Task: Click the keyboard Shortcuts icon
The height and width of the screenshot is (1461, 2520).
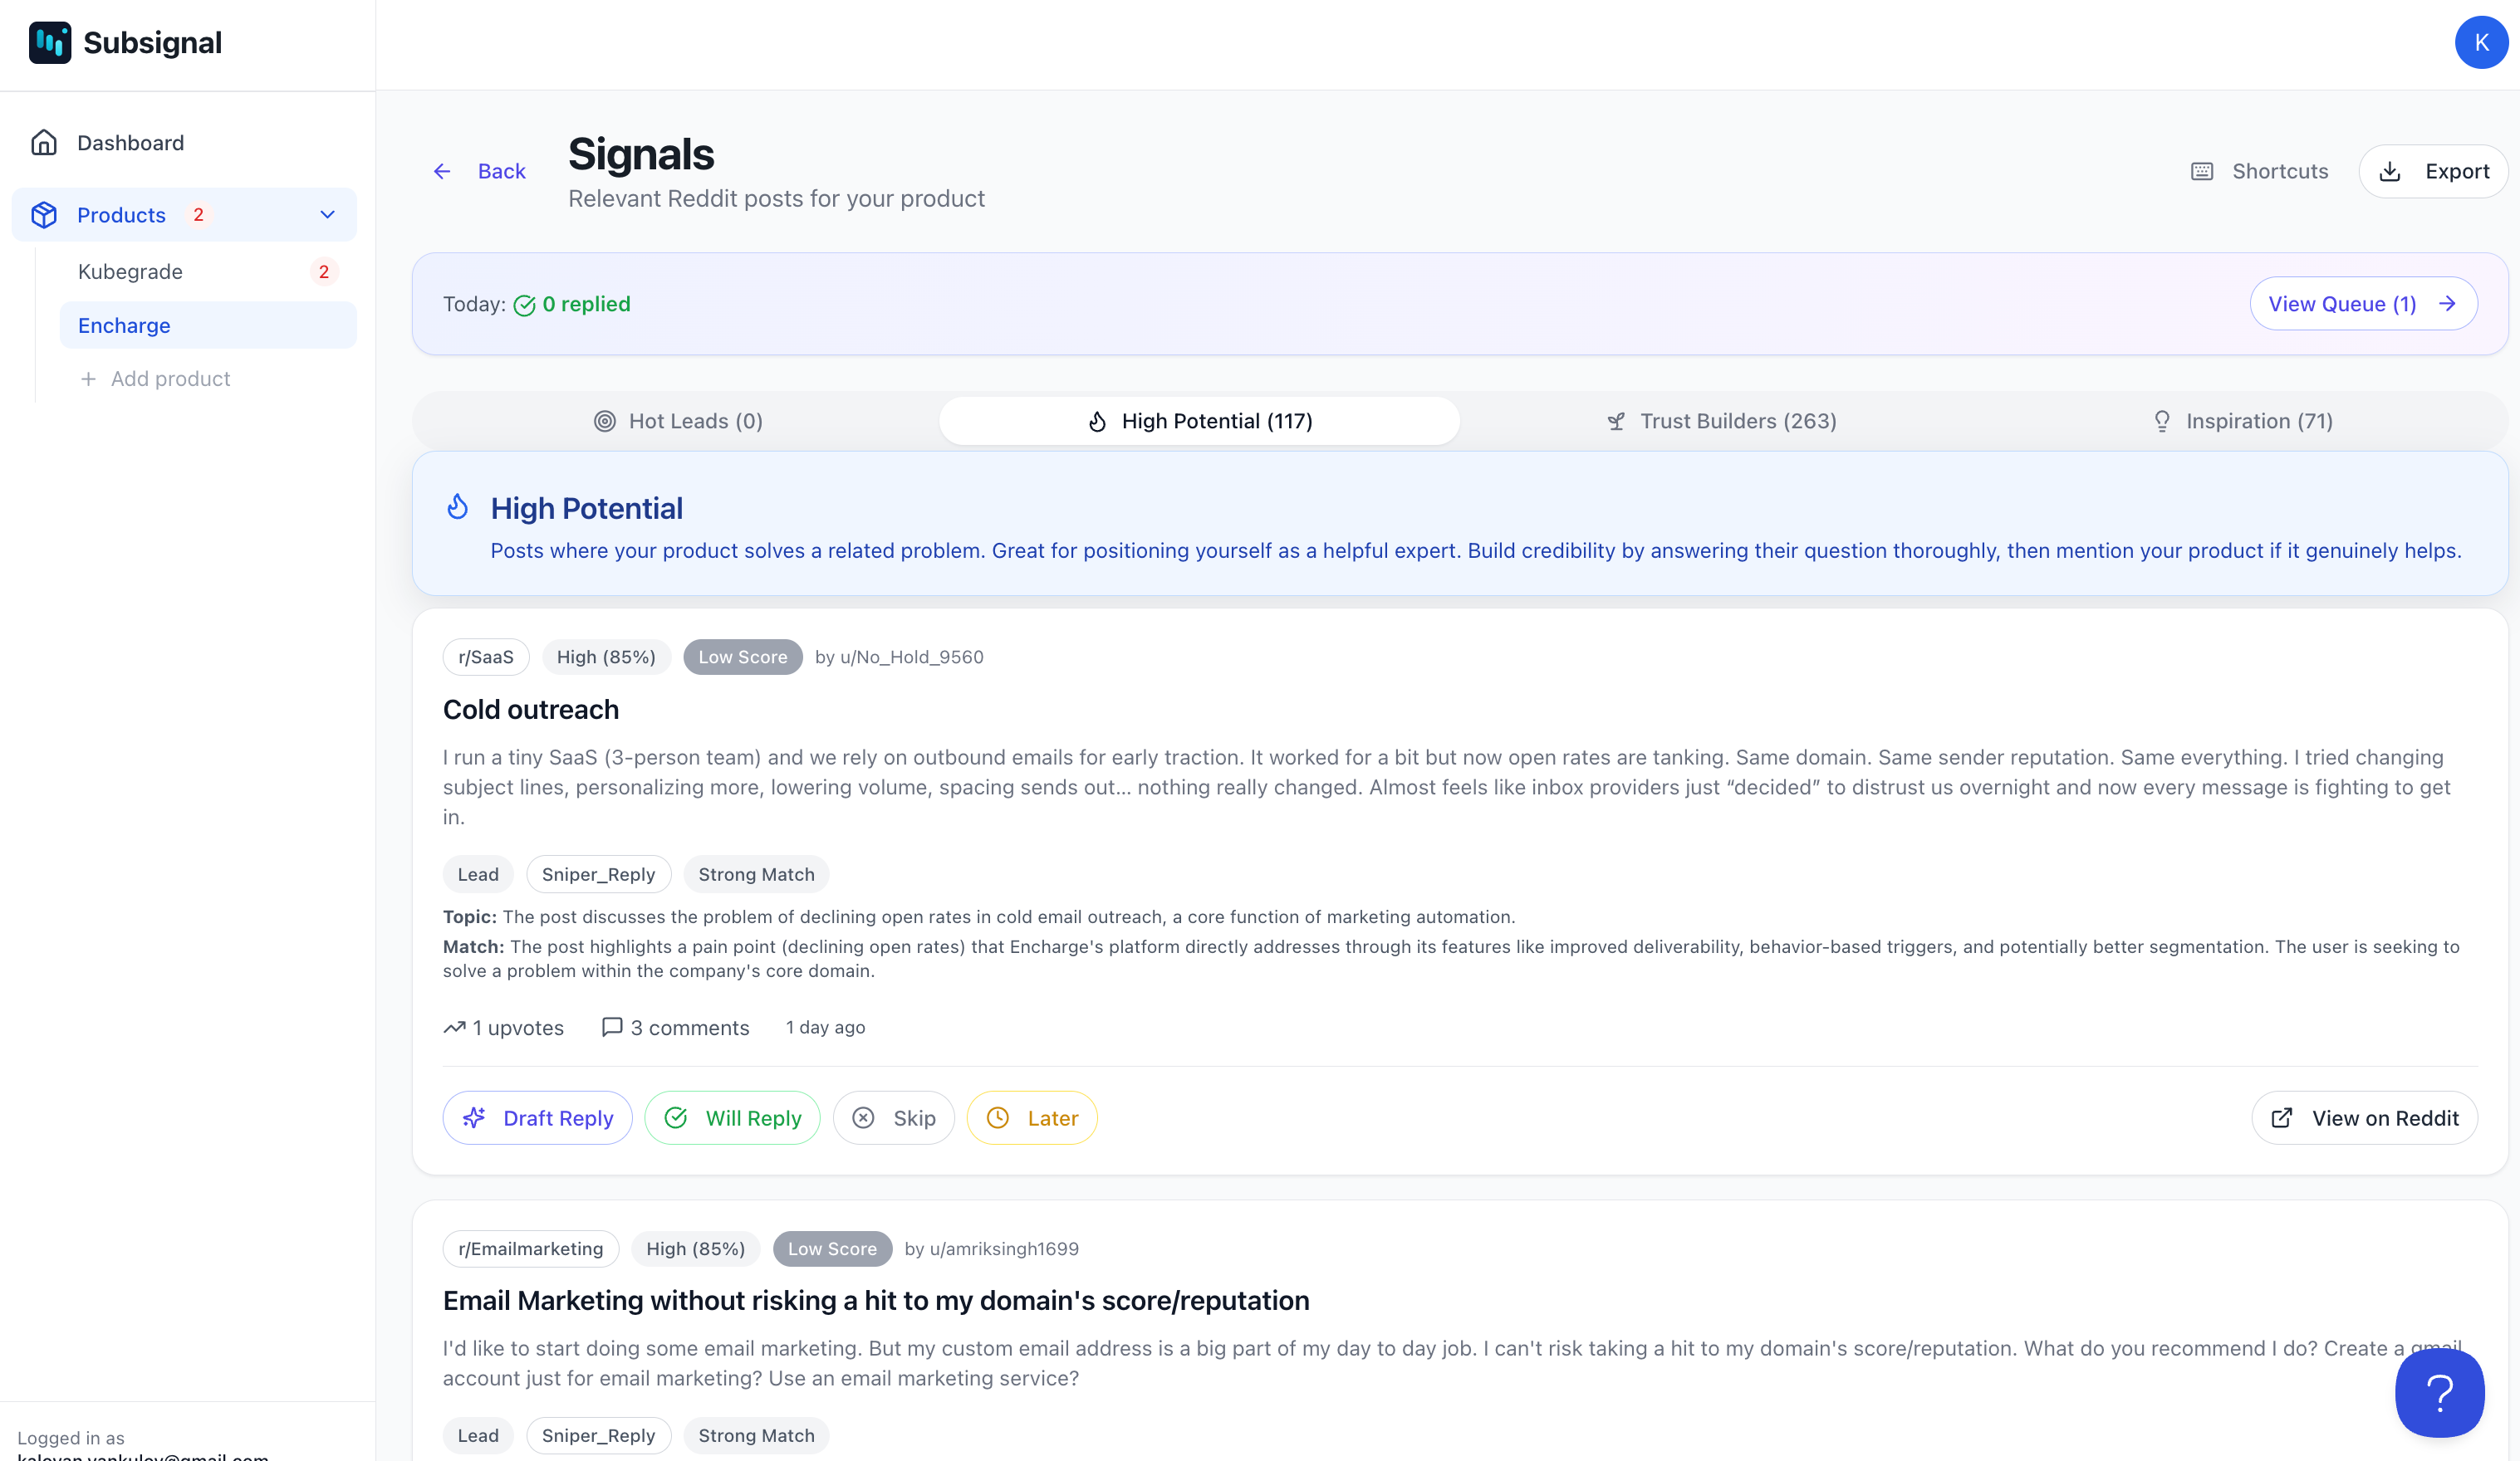Action: tap(2201, 171)
